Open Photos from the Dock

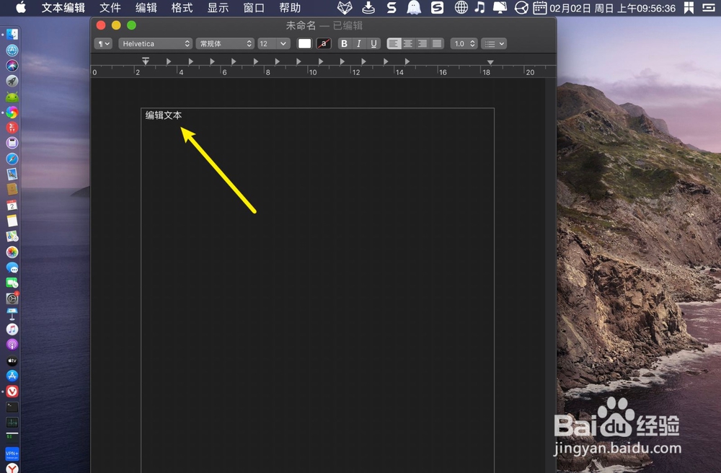12,252
